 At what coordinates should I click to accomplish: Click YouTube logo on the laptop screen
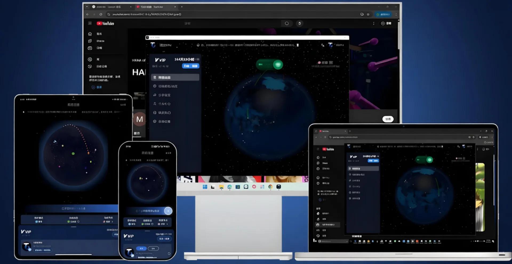(x=328, y=149)
